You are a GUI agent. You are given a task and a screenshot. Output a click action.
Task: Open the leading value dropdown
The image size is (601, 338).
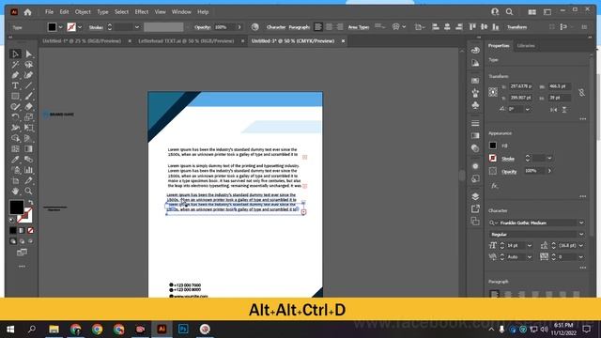581,246
